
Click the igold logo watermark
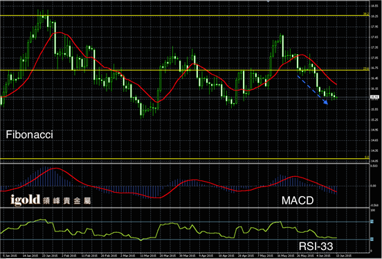tap(51, 200)
